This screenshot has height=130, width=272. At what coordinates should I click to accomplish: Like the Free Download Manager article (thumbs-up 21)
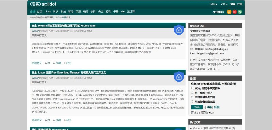click(x=47, y=120)
